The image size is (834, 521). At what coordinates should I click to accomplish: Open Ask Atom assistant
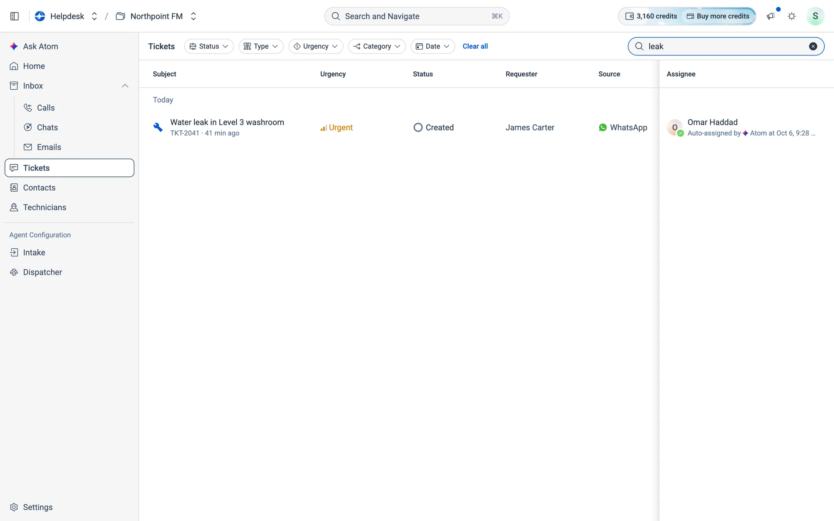pos(70,46)
